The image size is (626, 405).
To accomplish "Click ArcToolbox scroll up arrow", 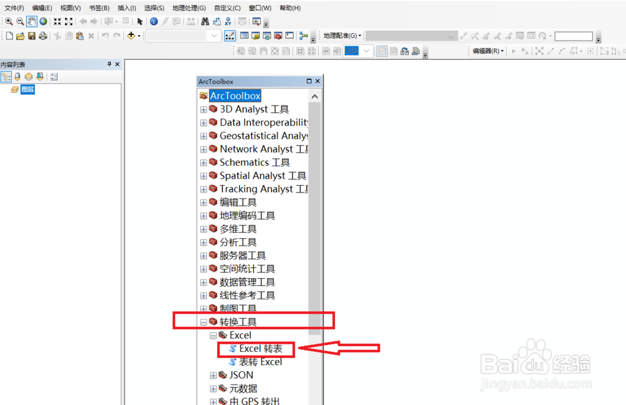I will [315, 96].
